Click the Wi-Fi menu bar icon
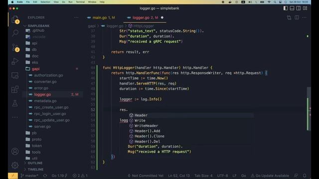Viewport: 319px width, 179px height. tap(269, 2)
